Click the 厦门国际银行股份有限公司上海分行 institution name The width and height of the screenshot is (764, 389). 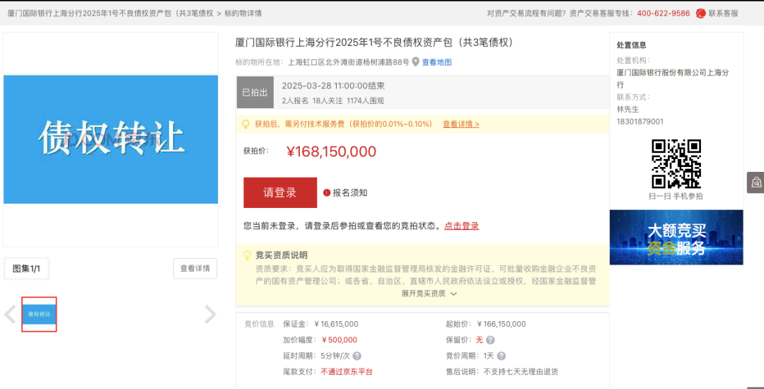pos(673,79)
